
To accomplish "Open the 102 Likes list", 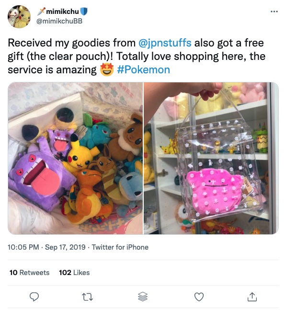I will [x=74, y=273].
